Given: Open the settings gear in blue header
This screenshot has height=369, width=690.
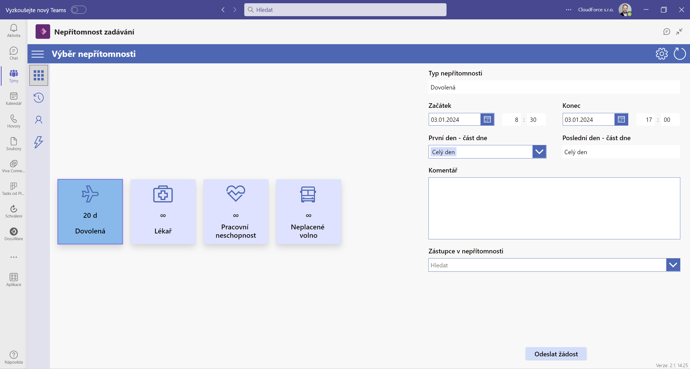Looking at the screenshot, I should pyautogui.click(x=662, y=54).
